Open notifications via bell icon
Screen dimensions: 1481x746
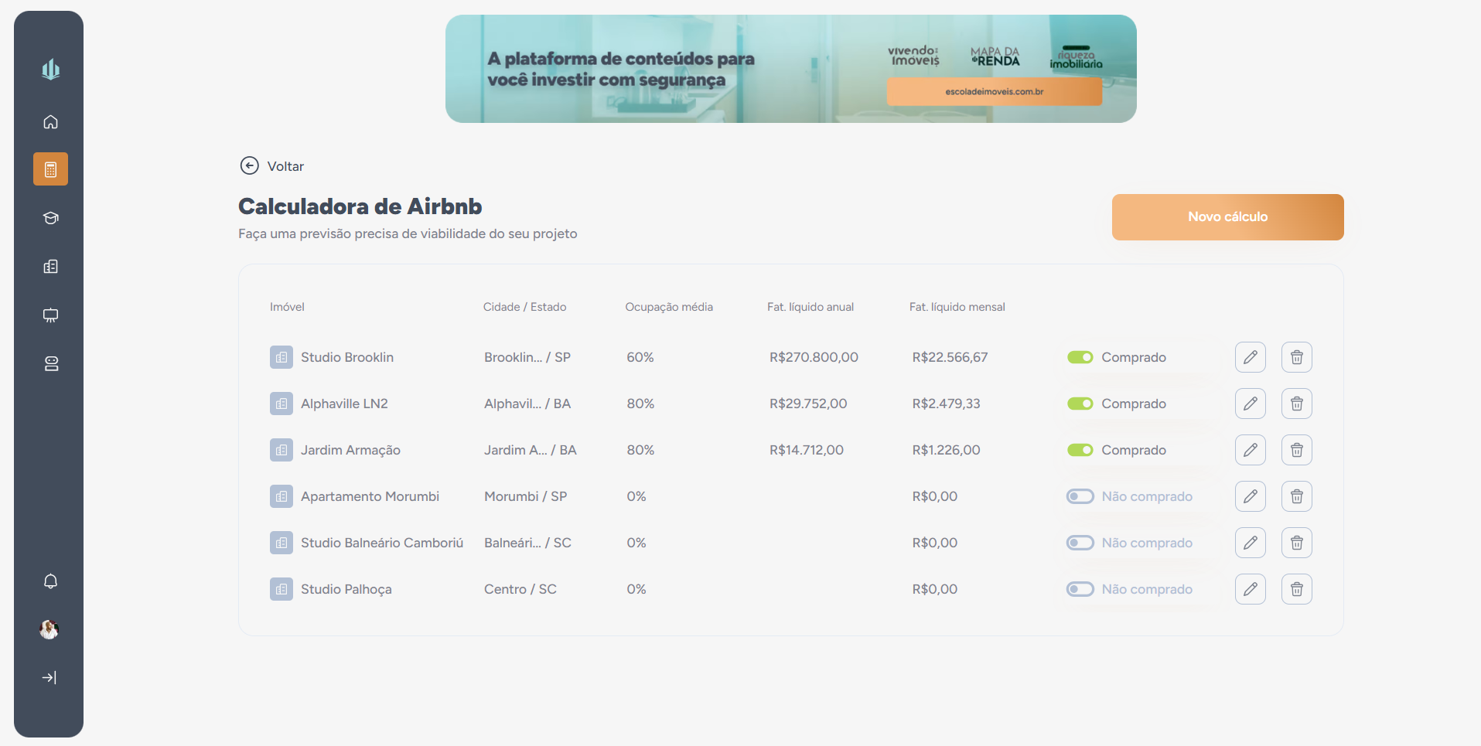pyautogui.click(x=49, y=581)
